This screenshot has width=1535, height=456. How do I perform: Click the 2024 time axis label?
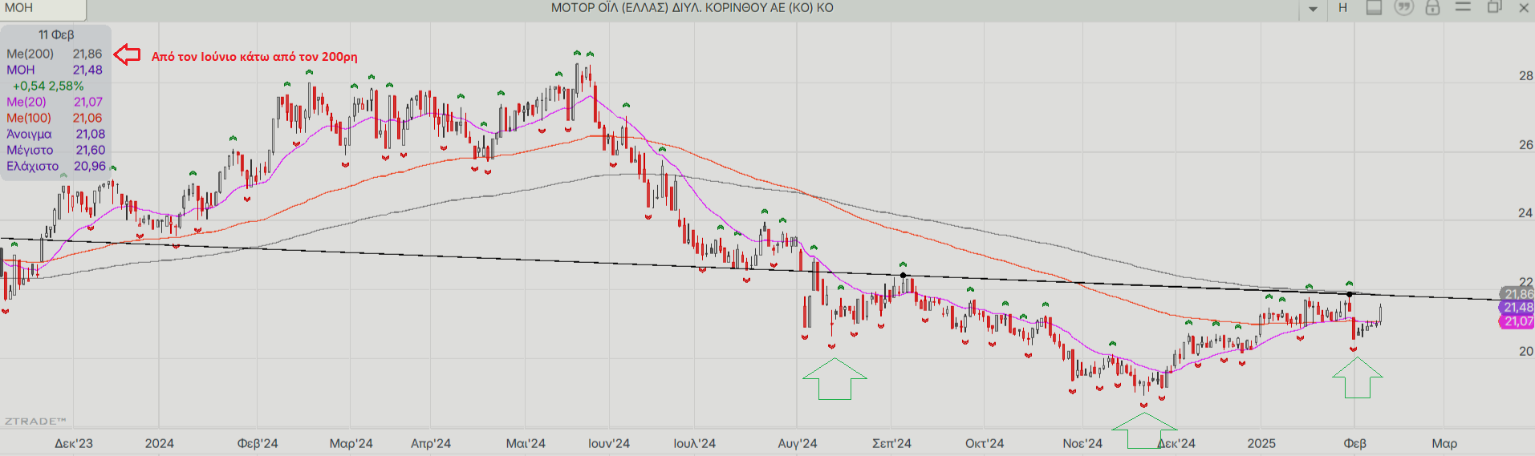[160, 443]
